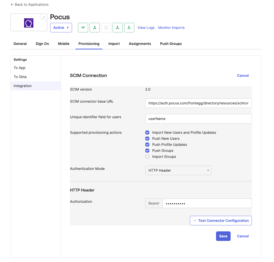Screen dimensions: 274x262
Task: Click the grayed sync arrows icon
Action: coord(106,28)
